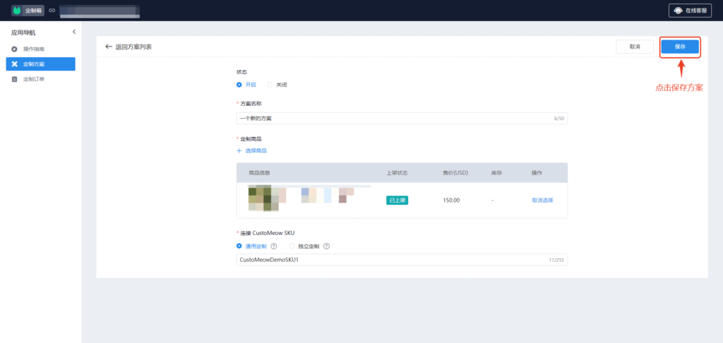Click the 150.00 price cell
This screenshot has width=723, height=343.
pos(451,200)
